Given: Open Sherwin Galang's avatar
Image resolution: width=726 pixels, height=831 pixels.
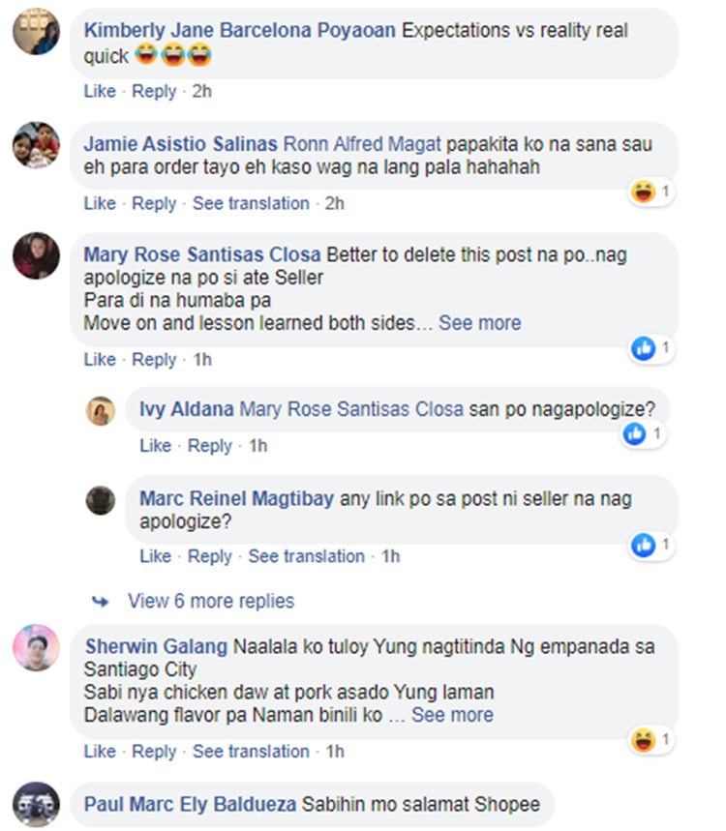Looking at the screenshot, I should [36, 647].
